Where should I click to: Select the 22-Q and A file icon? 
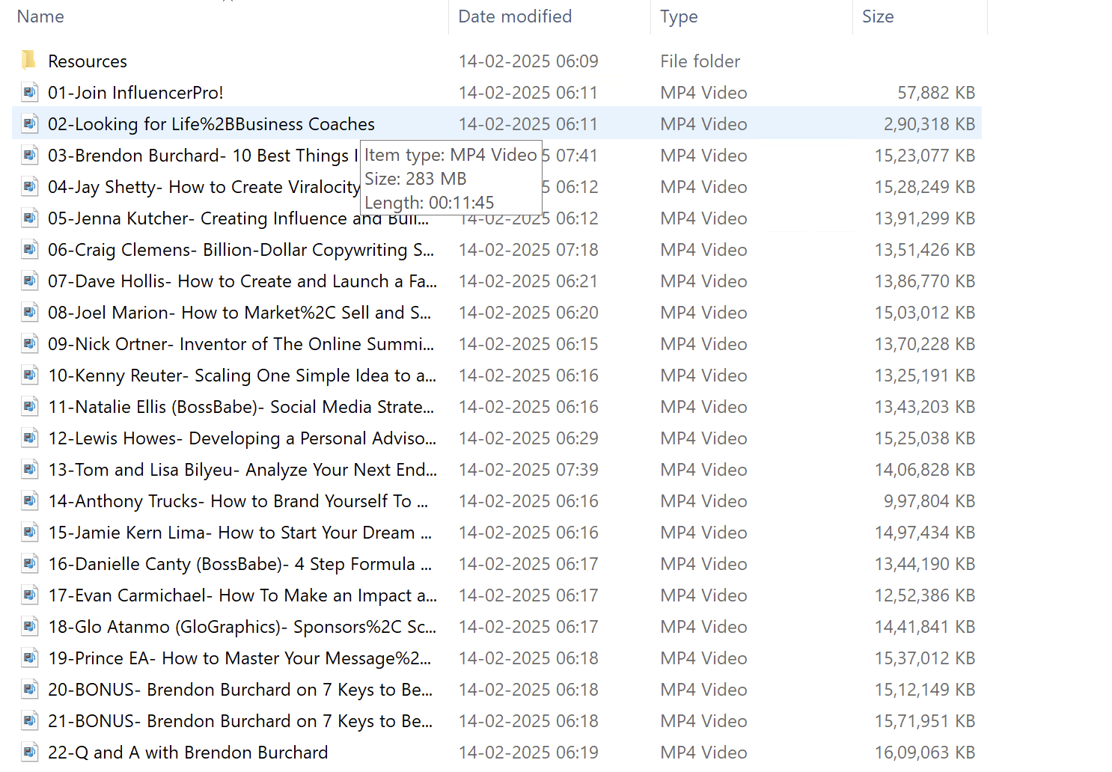[30, 752]
